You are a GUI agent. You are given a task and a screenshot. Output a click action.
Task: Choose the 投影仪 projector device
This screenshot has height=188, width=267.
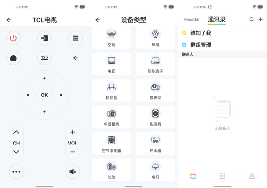[x=156, y=90]
